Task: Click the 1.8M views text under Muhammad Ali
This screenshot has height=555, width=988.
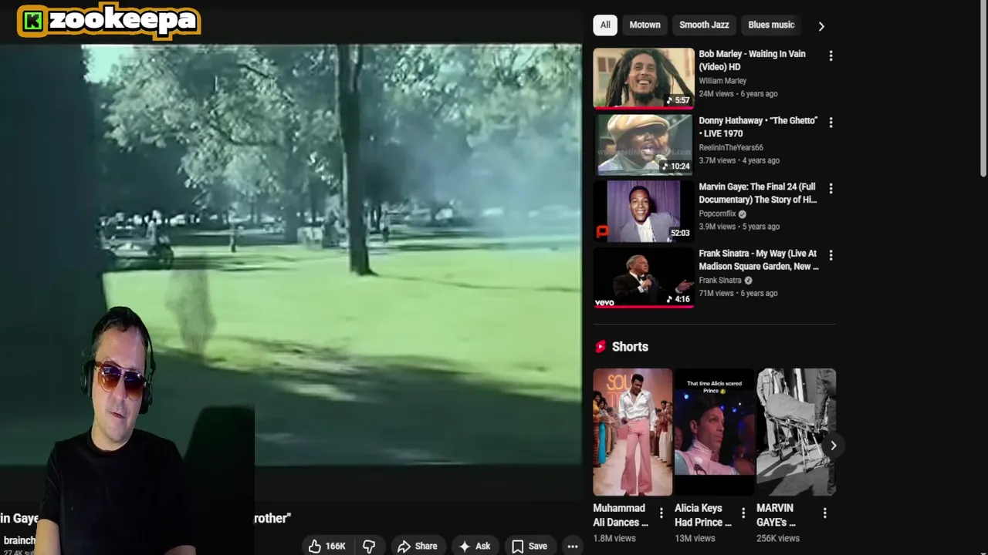Action: point(614,538)
